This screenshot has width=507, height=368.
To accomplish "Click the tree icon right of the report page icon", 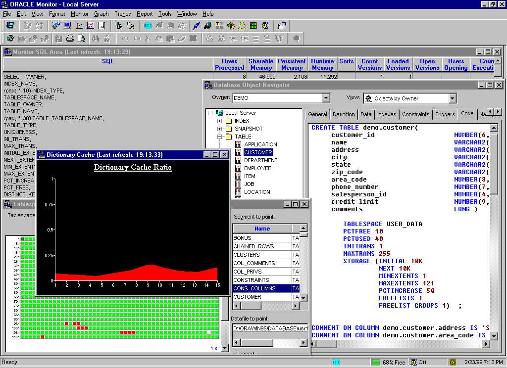I will point(119,26).
